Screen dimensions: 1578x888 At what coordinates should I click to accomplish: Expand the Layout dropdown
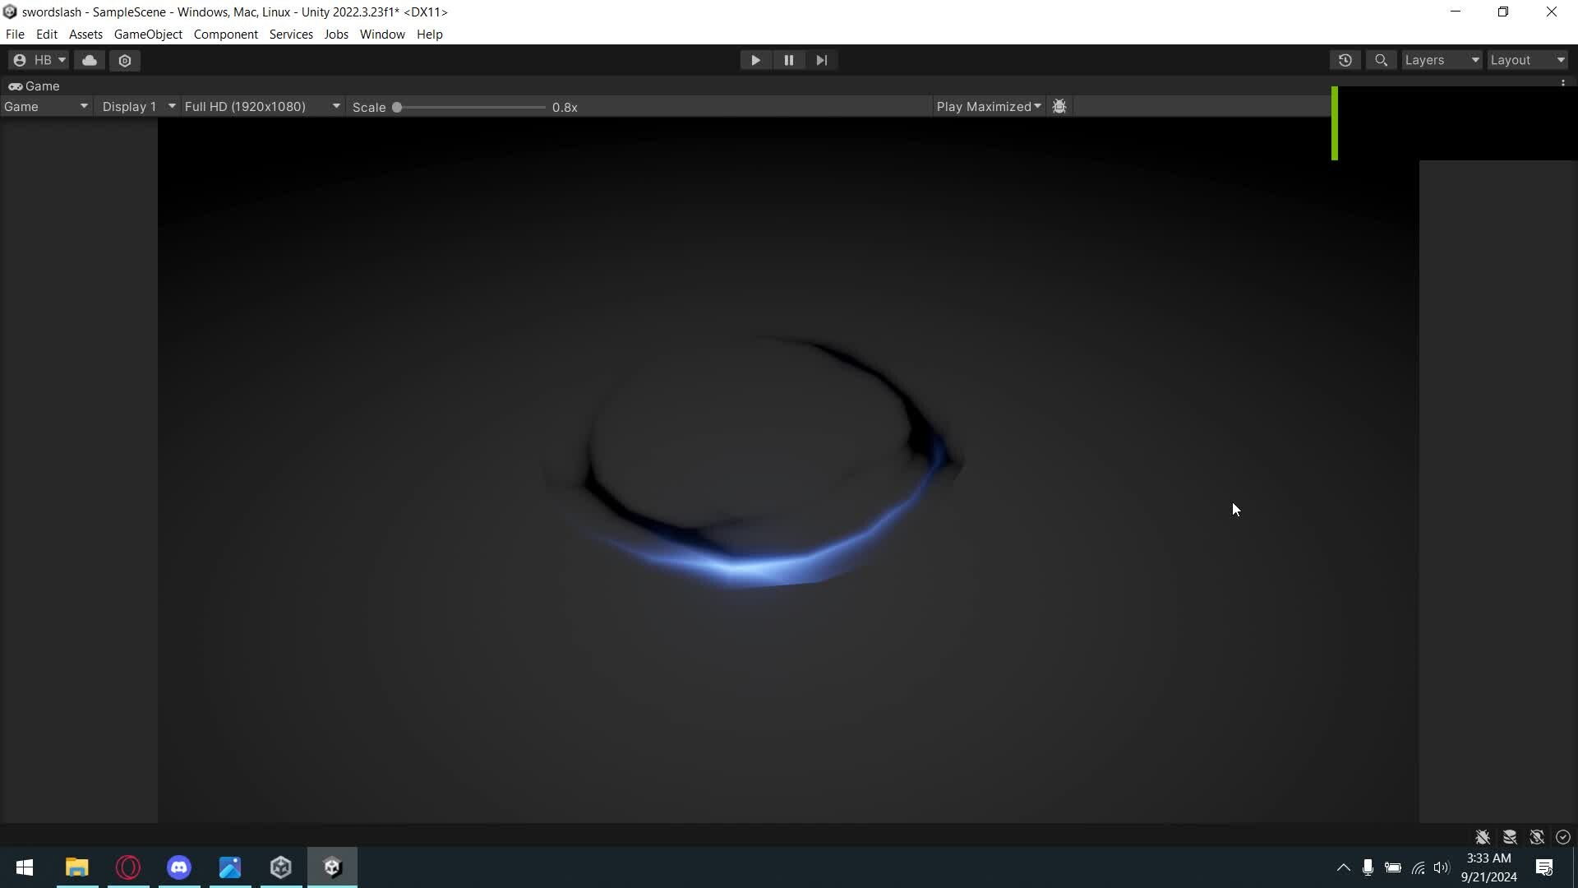pos(1527,60)
